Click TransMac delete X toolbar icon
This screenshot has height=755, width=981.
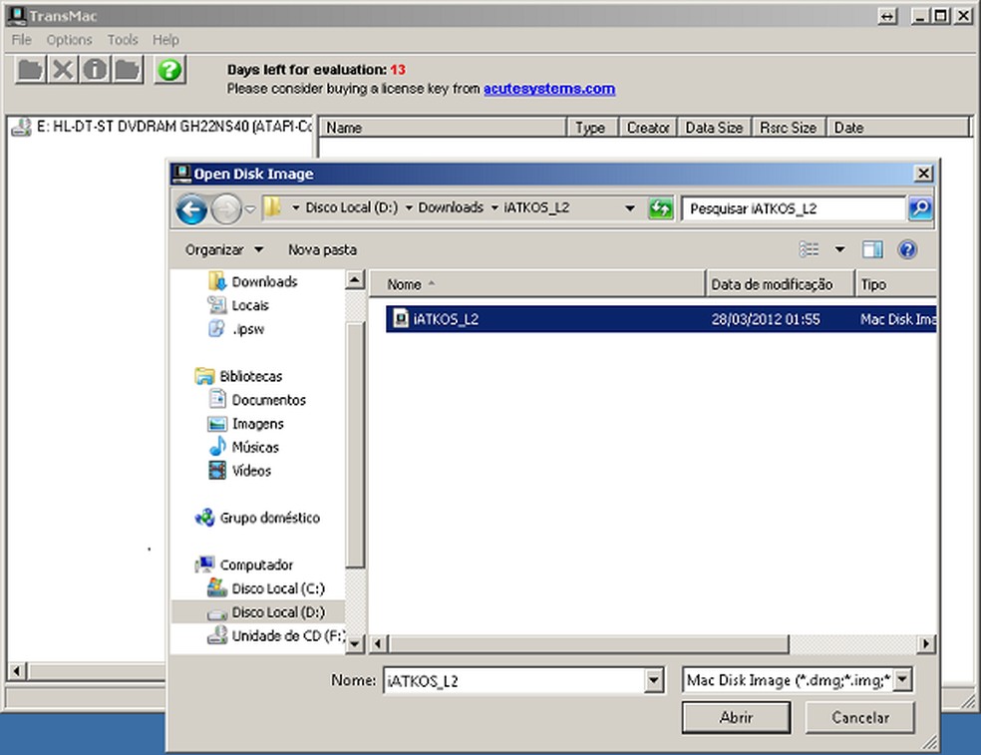[63, 70]
